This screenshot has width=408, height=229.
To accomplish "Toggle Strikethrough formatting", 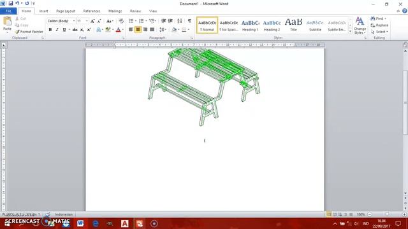I will (75, 30).
